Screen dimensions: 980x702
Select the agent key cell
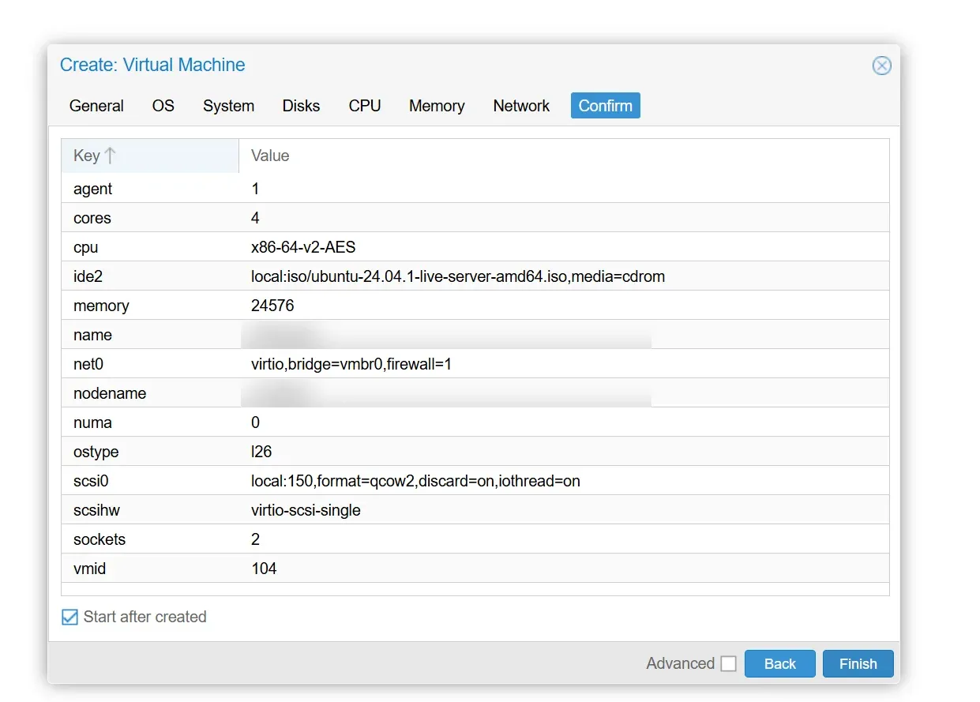pyautogui.click(x=150, y=189)
